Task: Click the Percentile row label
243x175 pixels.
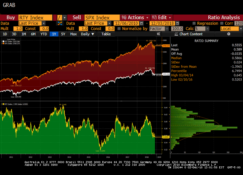Action: [179, 71]
